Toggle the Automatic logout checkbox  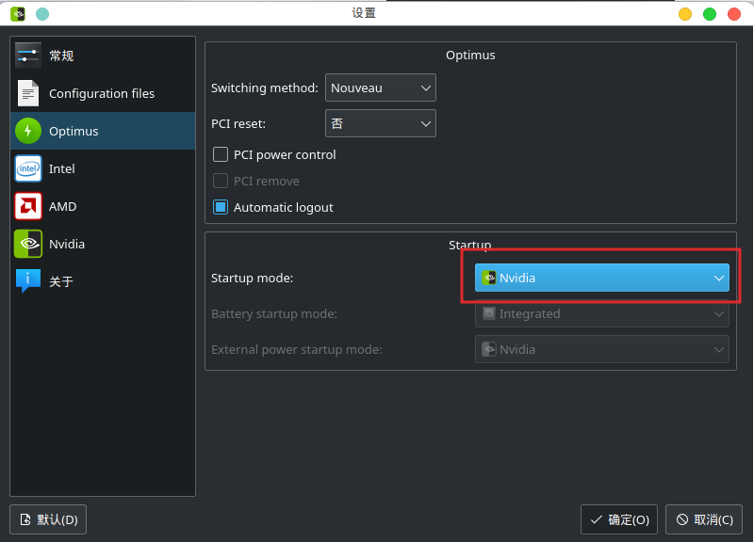click(x=221, y=207)
